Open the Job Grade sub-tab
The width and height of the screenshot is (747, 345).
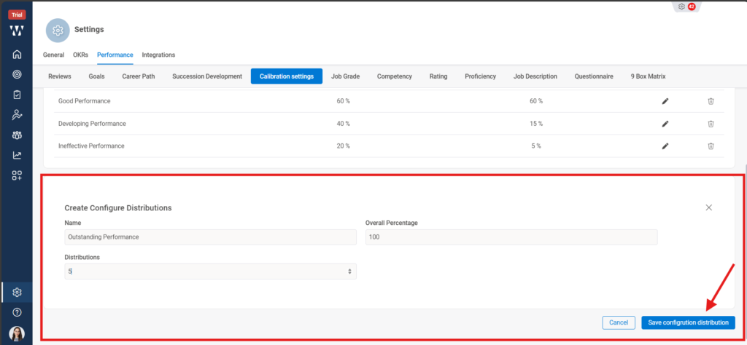point(345,76)
